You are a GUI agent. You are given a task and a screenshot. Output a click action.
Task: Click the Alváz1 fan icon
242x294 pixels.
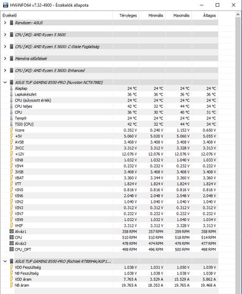(12, 232)
